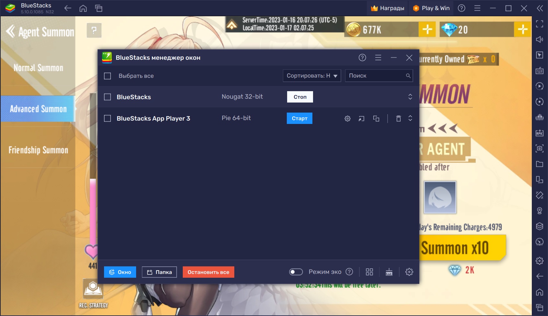
Task: Add diamonds with plus next to 20
Action: click(x=522, y=30)
